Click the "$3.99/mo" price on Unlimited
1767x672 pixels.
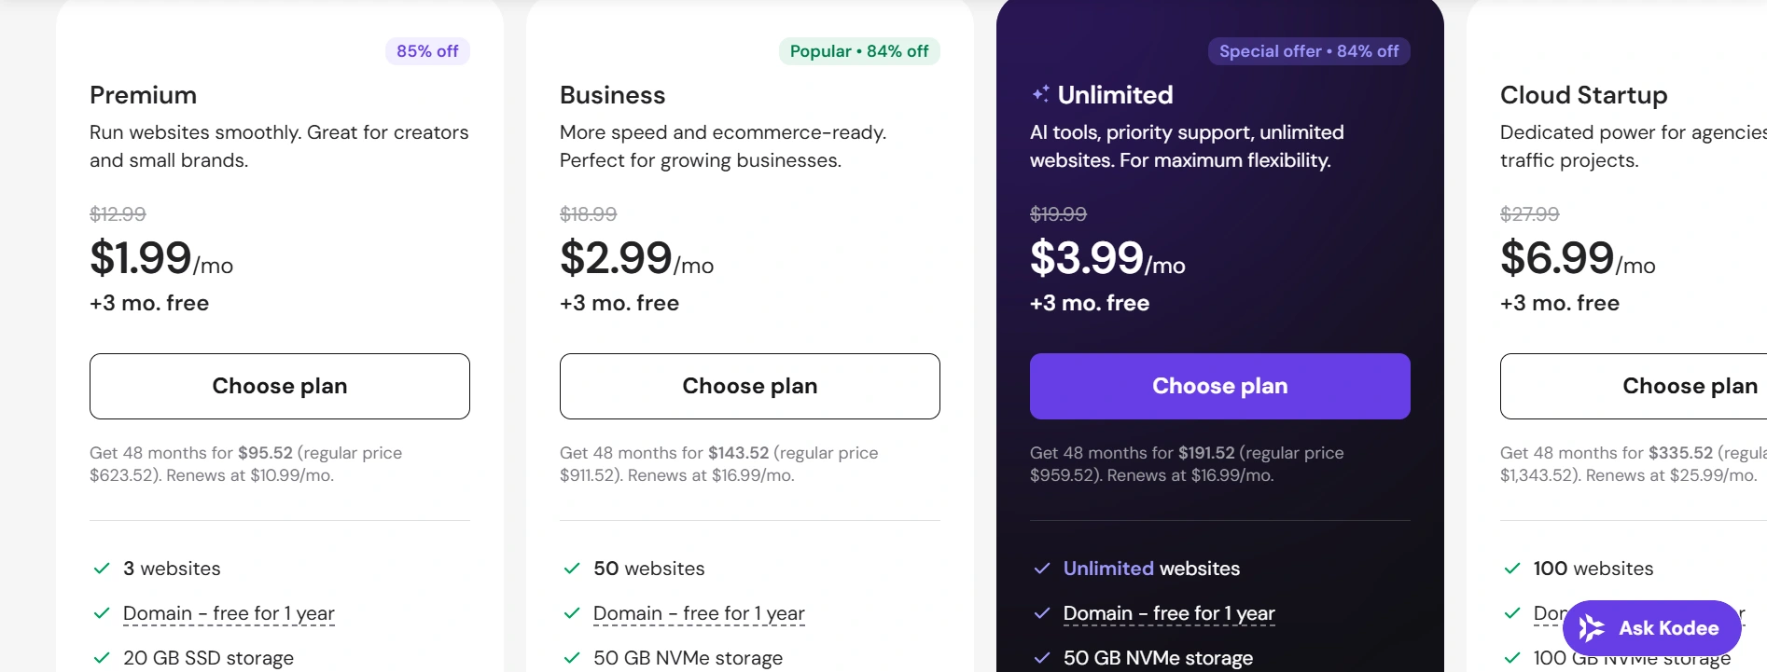1106,261
